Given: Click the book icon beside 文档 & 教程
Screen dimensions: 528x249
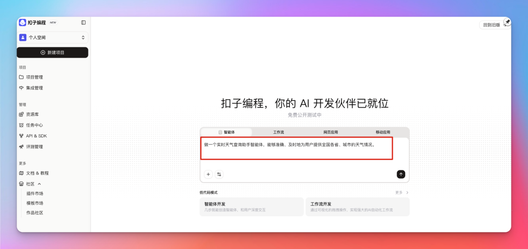Looking at the screenshot, I should 21,173.
